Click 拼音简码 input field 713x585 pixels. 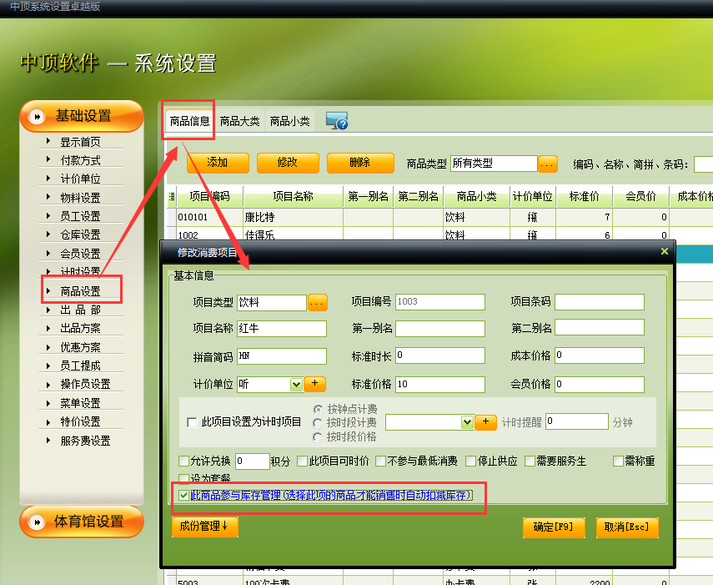[282, 356]
